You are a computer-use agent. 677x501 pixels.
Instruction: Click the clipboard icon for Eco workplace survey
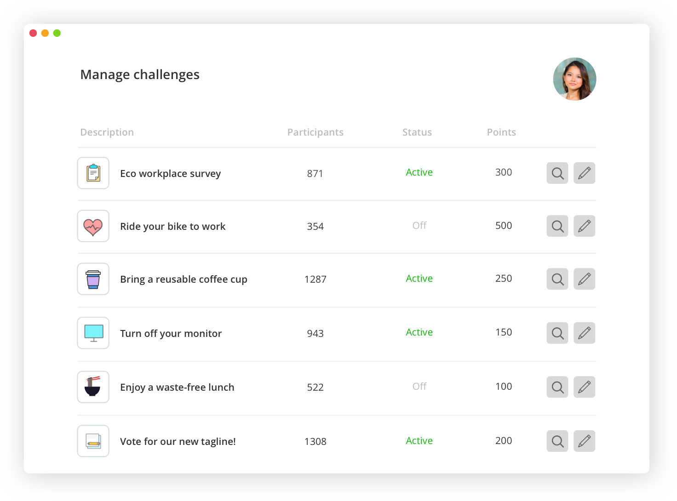pyautogui.click(x=93, y=173)
